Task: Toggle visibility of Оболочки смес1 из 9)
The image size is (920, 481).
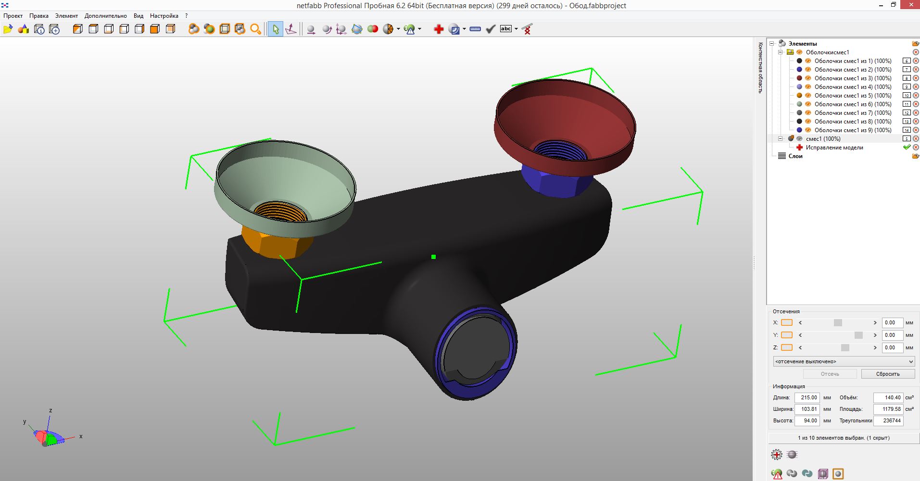Action: tap(808, 130)
